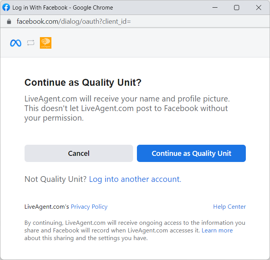The width and height of the screenshot is (270, 260).
Task: Click the window title text in the title bar
Action: tap(63, 7)
